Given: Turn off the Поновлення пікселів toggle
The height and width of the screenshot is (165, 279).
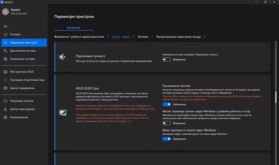Looking at the screenshot, I should [167, 104].
